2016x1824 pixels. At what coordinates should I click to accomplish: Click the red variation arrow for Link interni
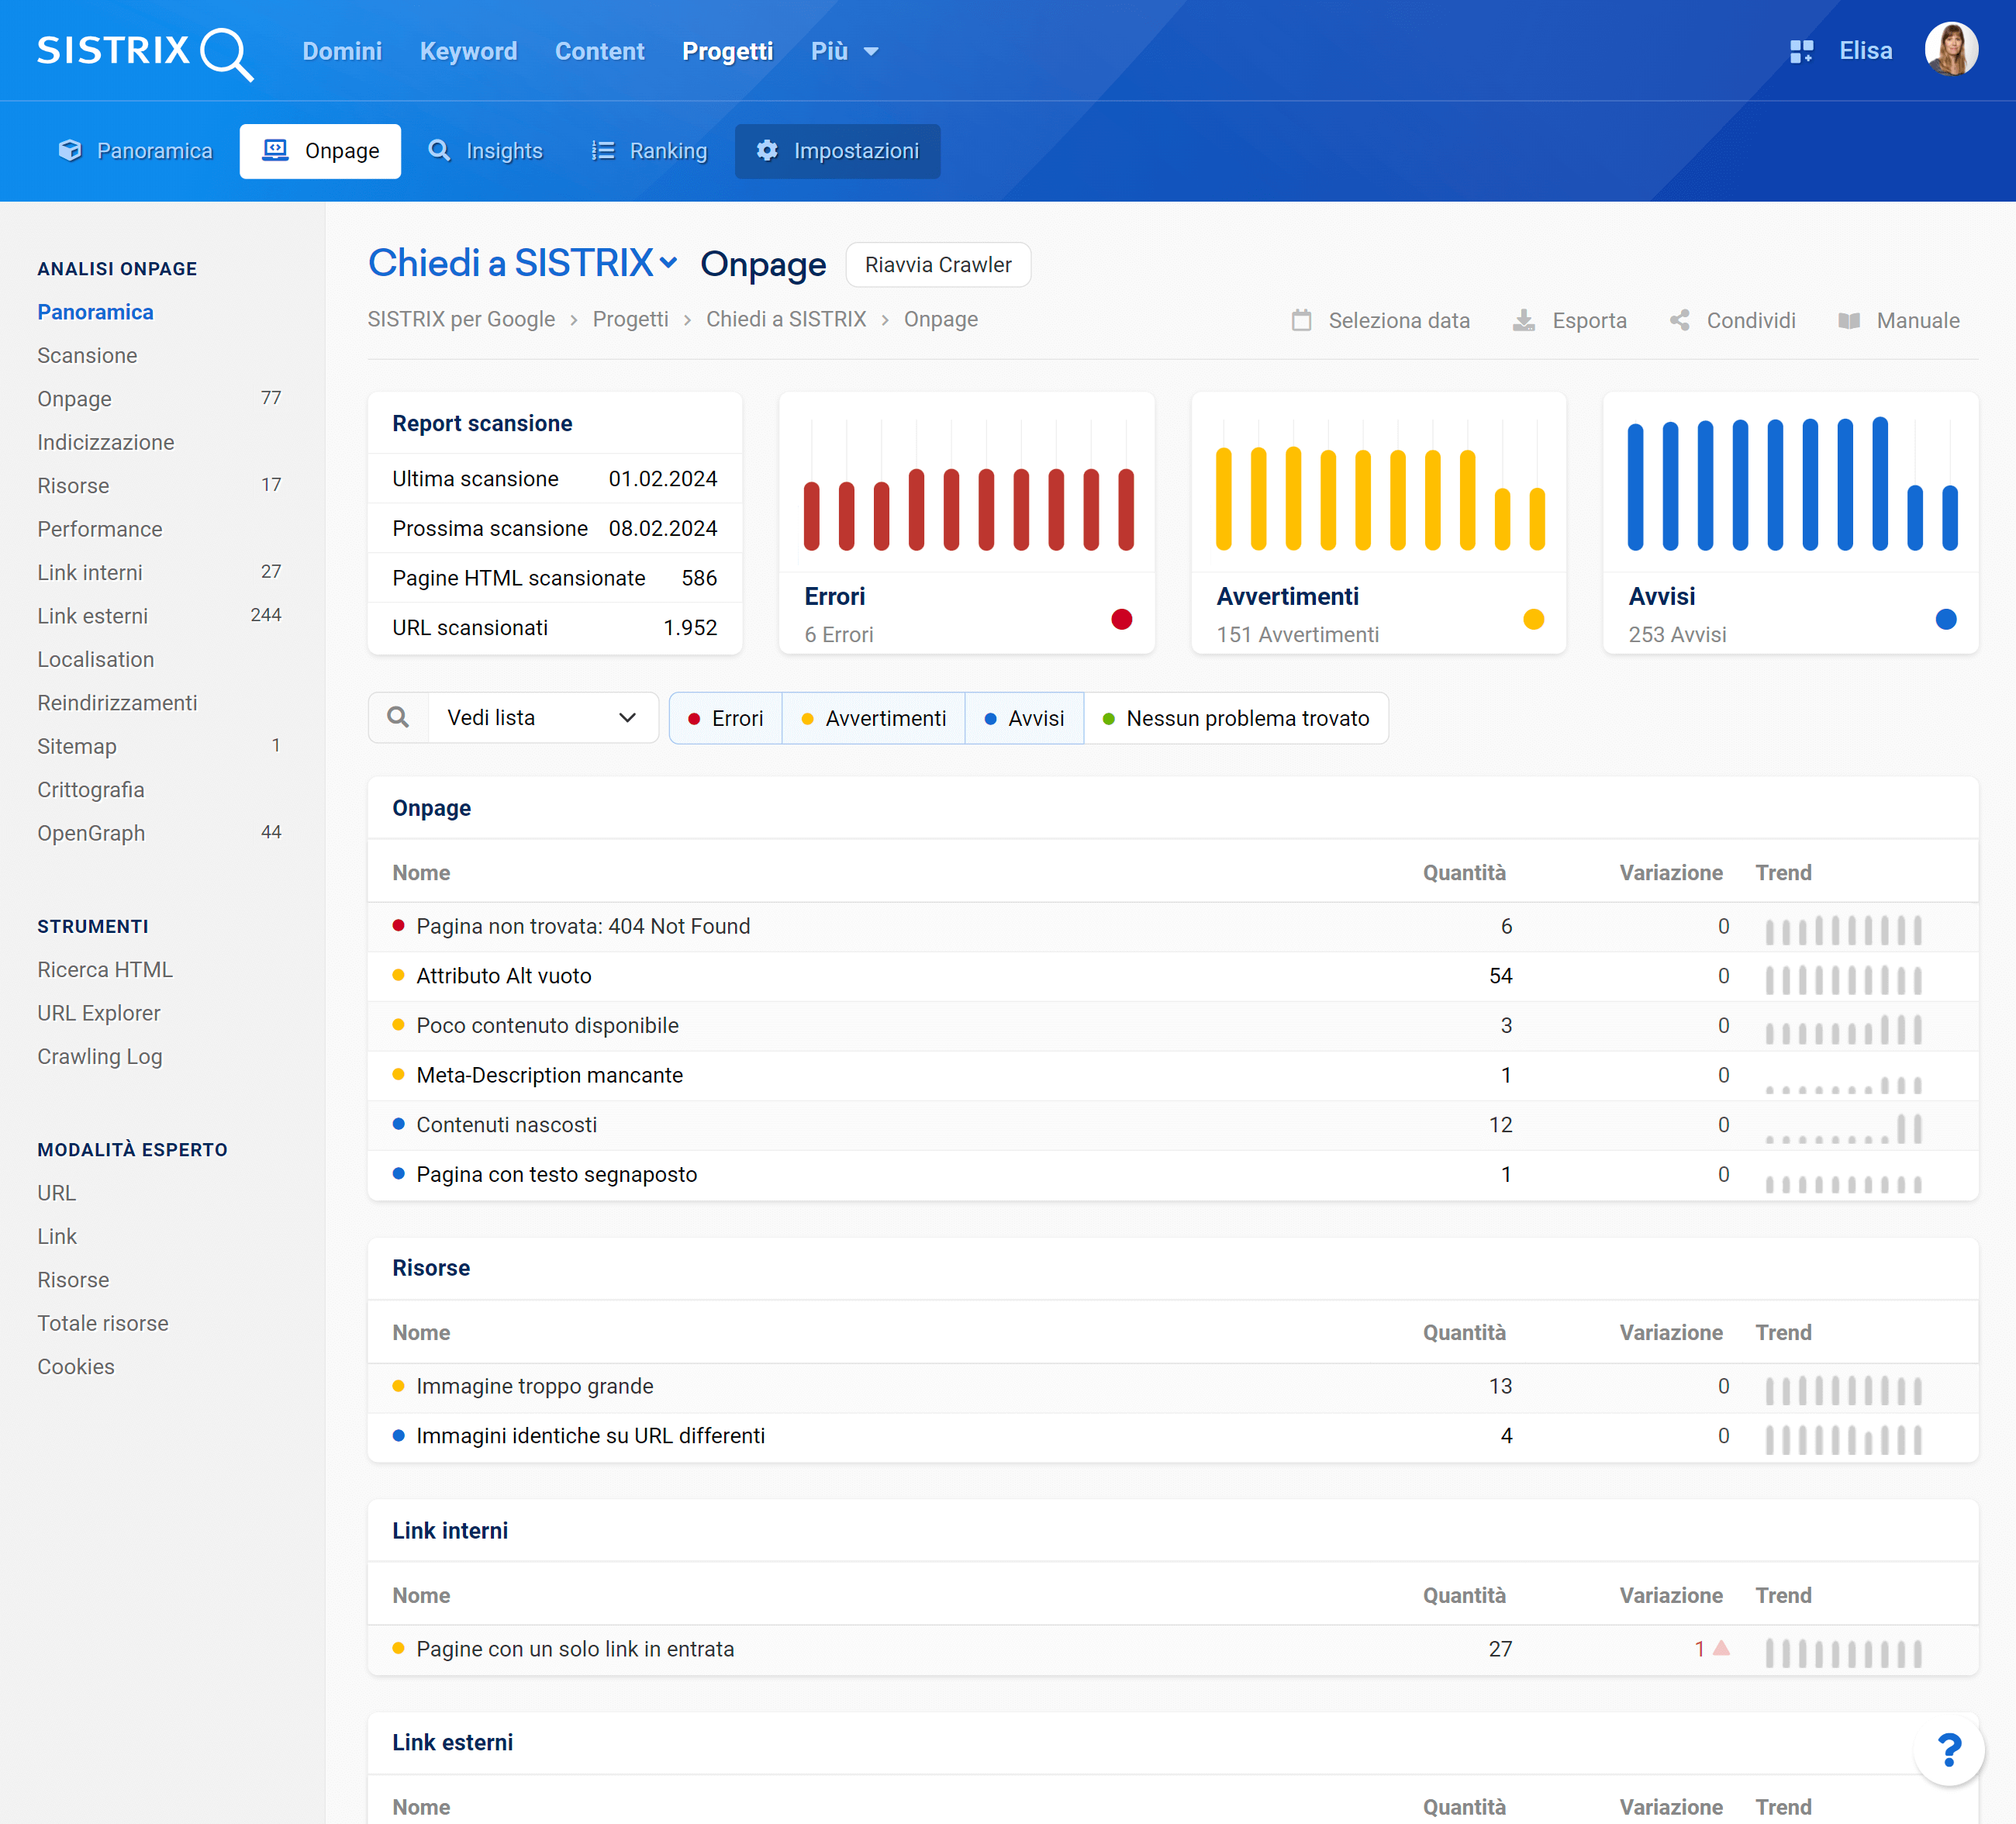(1721, 1648)
